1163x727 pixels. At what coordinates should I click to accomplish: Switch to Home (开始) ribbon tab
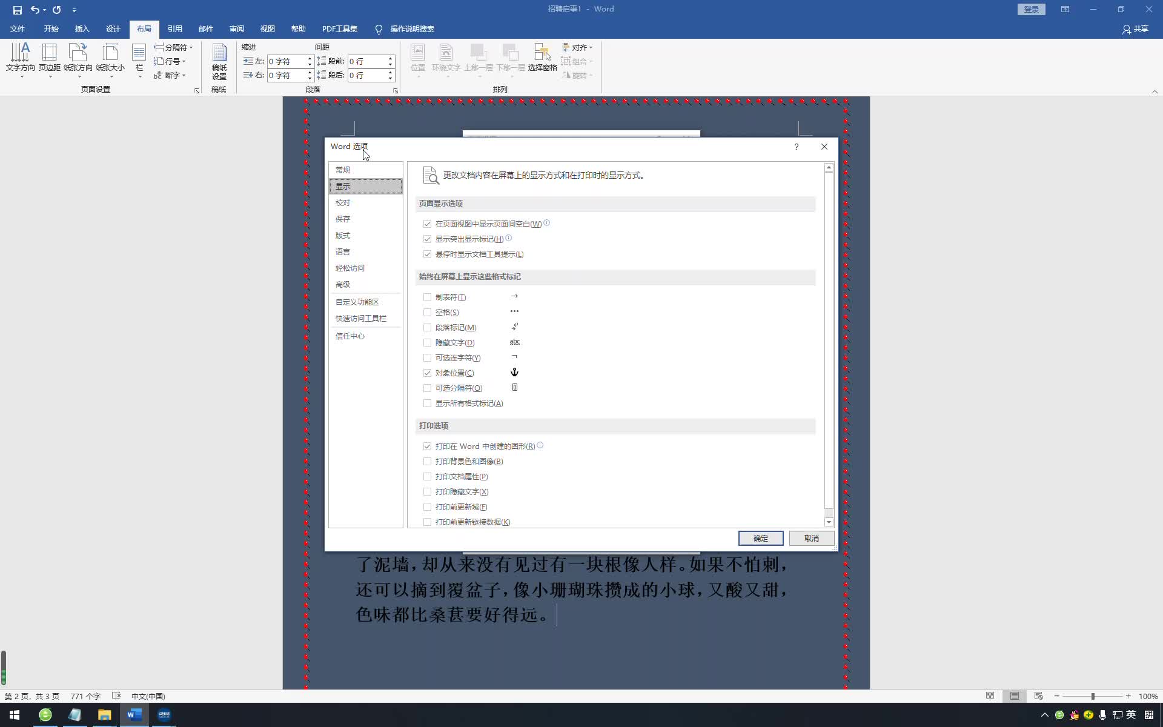(51, 29)
